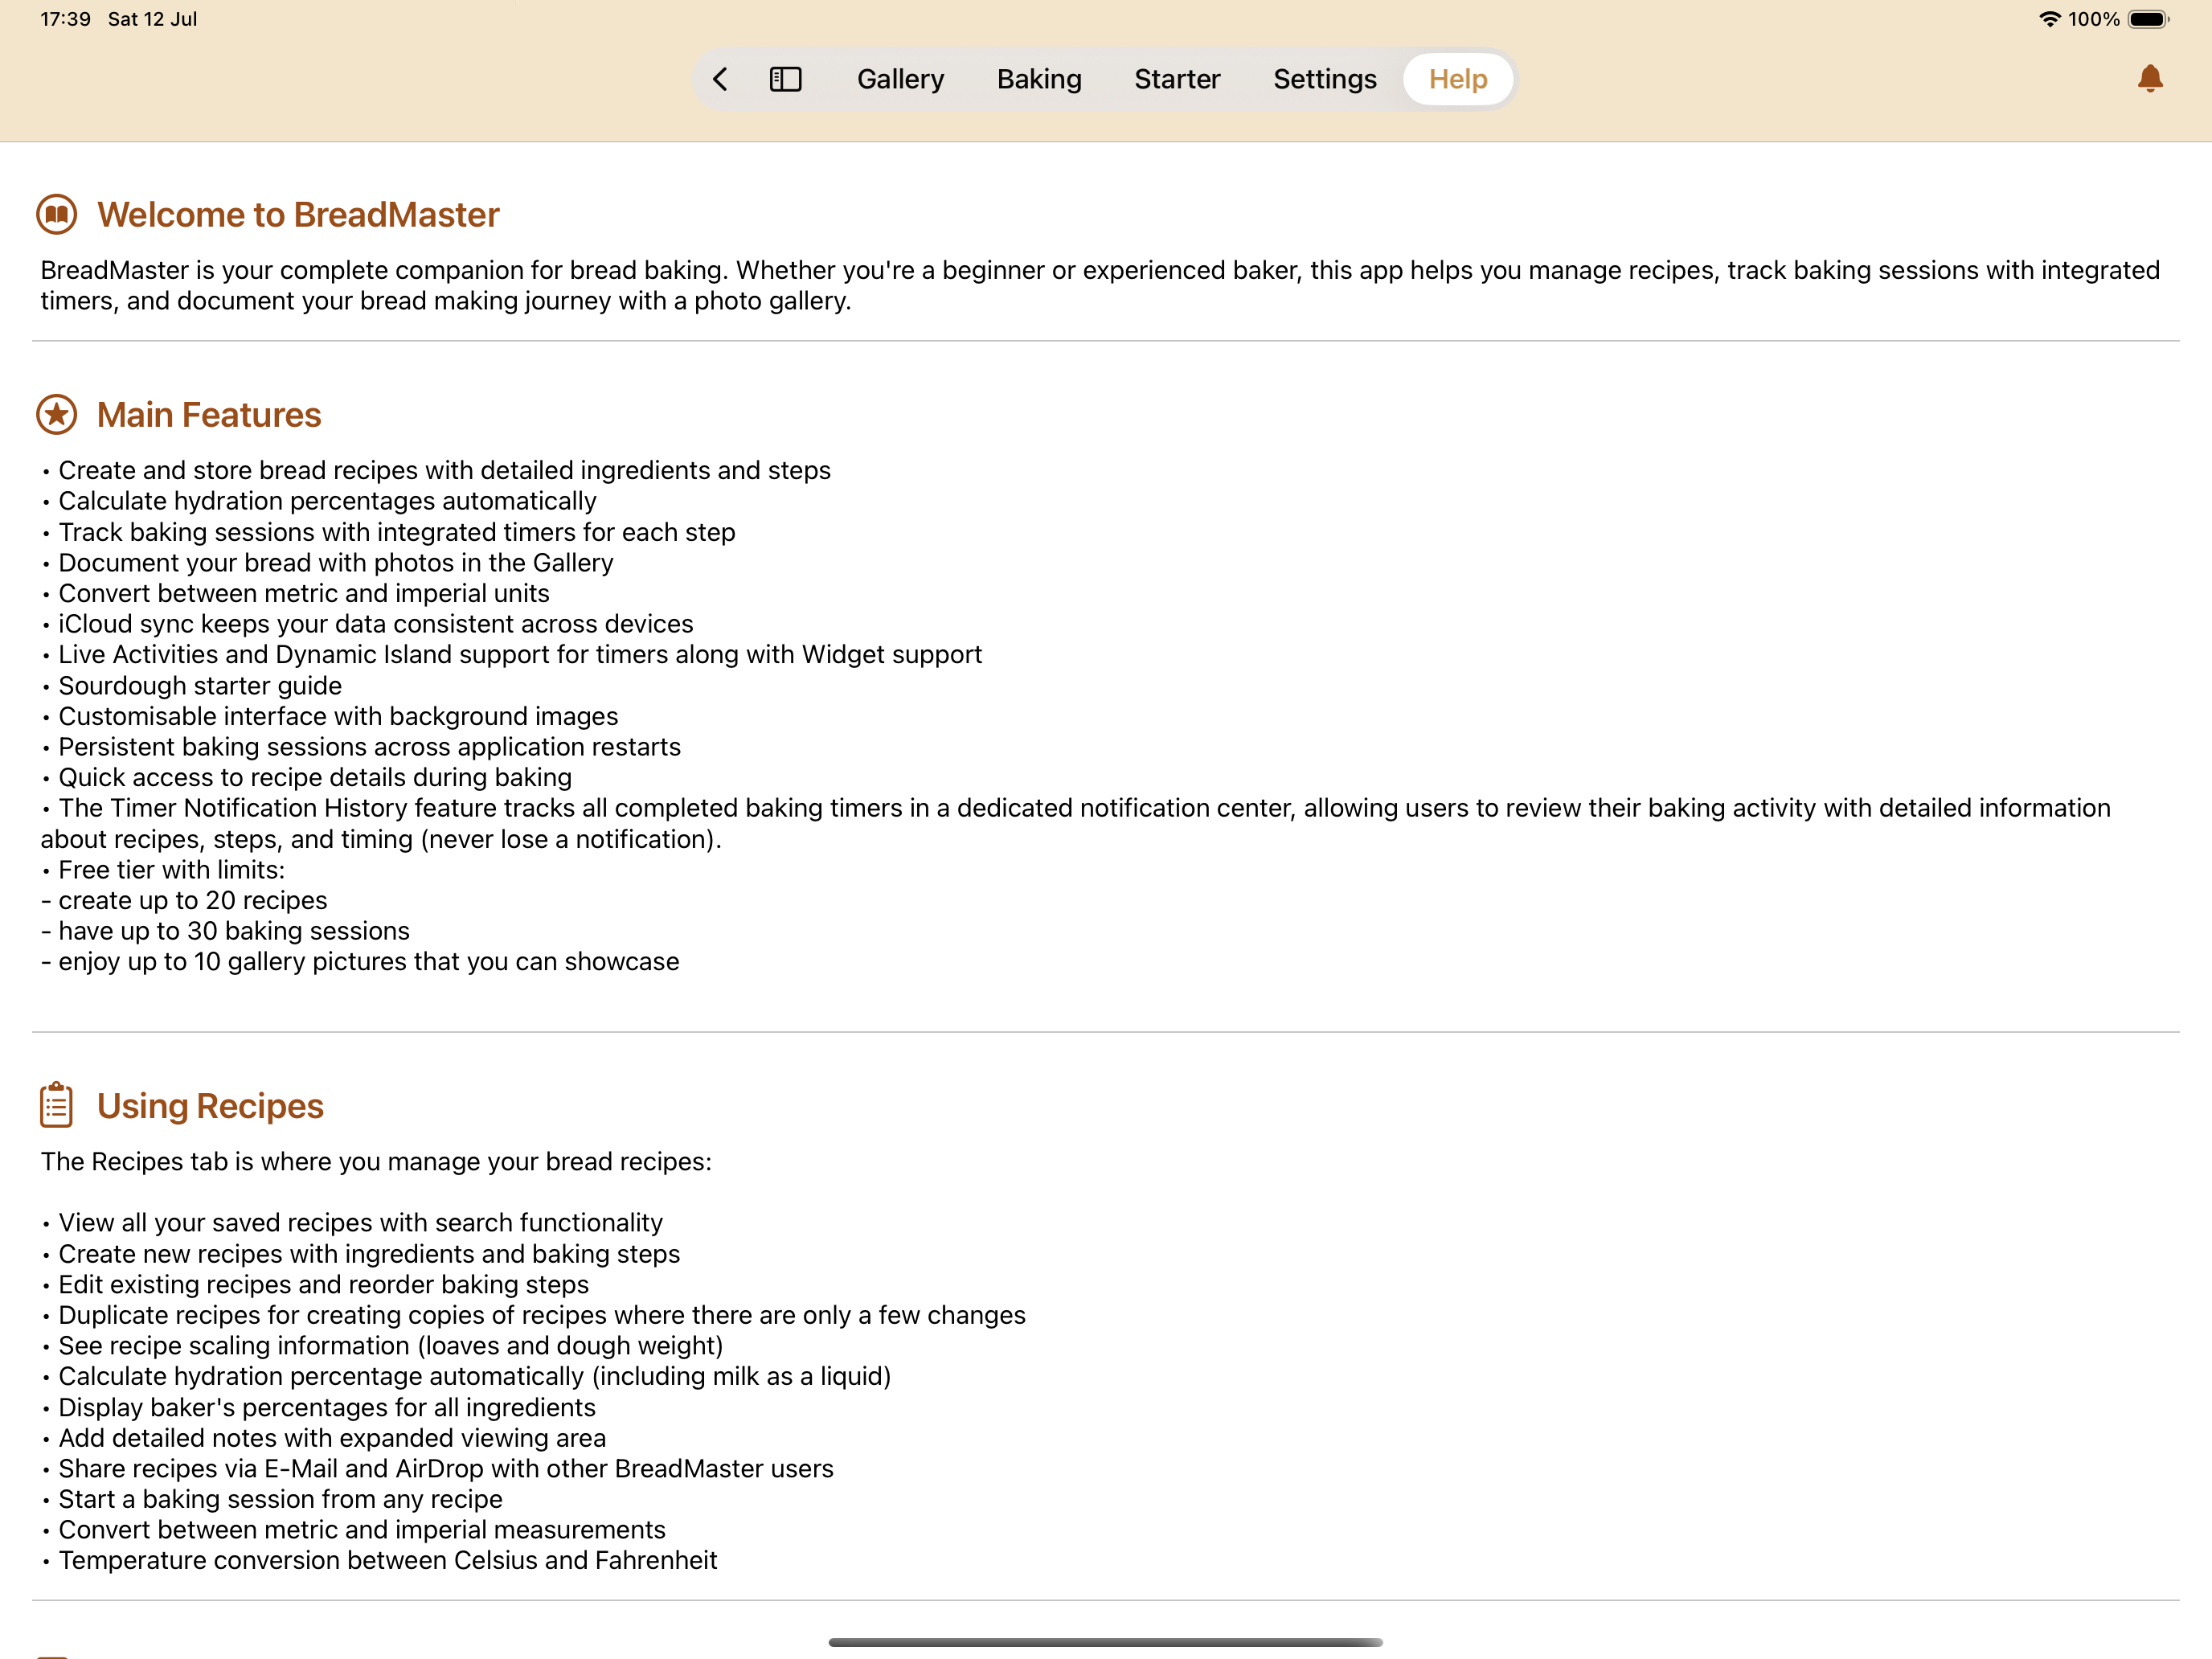Click 'Edit existing recipes and reorder baking steps'
This screenshot has width=2212, height=1659.
pyautogui.click(x=315, y=1284)
